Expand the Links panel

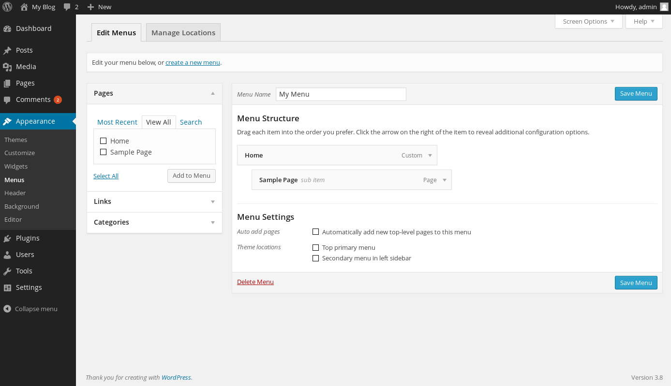coord(213,201)
